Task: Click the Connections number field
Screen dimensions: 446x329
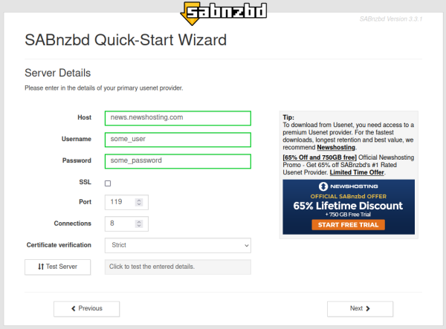Action: tap(126, 224)
